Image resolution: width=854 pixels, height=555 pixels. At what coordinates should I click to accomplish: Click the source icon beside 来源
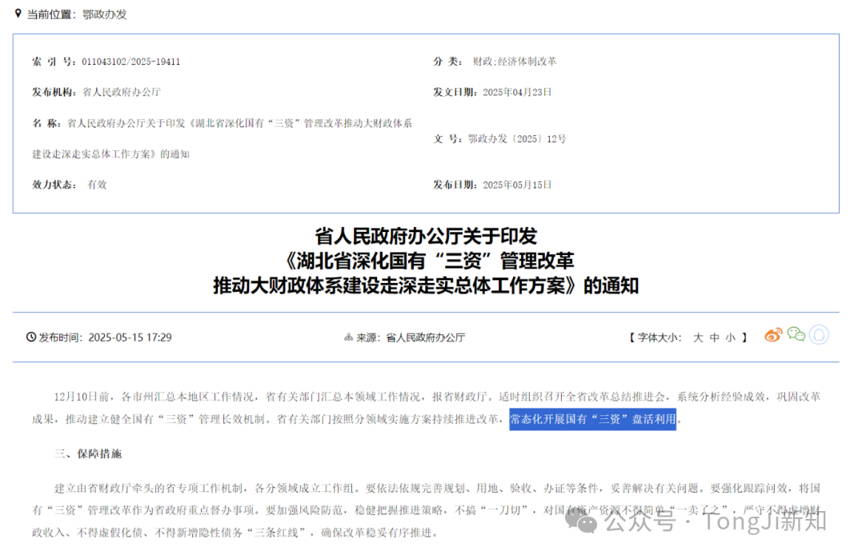pos(349,338)
